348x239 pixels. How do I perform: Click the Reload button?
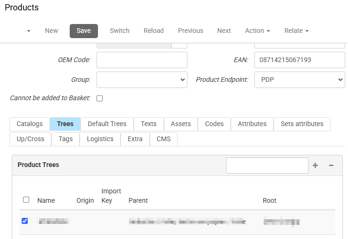[x=154, y=31]
